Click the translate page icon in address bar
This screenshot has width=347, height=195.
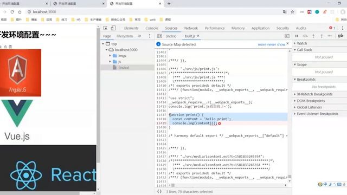[x=285, y=12]
